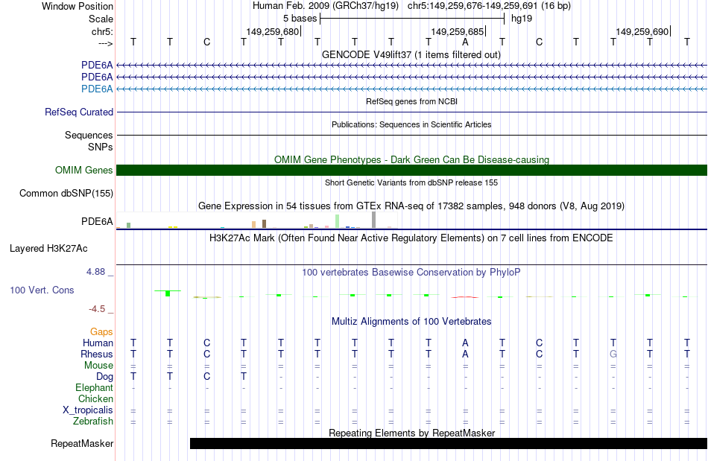Click the OMIM Genes track label
The height and width of the screenshot is (461, 708).
84,170
